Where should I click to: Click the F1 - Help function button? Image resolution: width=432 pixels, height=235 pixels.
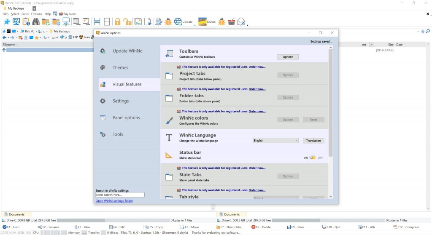point(11,227)
